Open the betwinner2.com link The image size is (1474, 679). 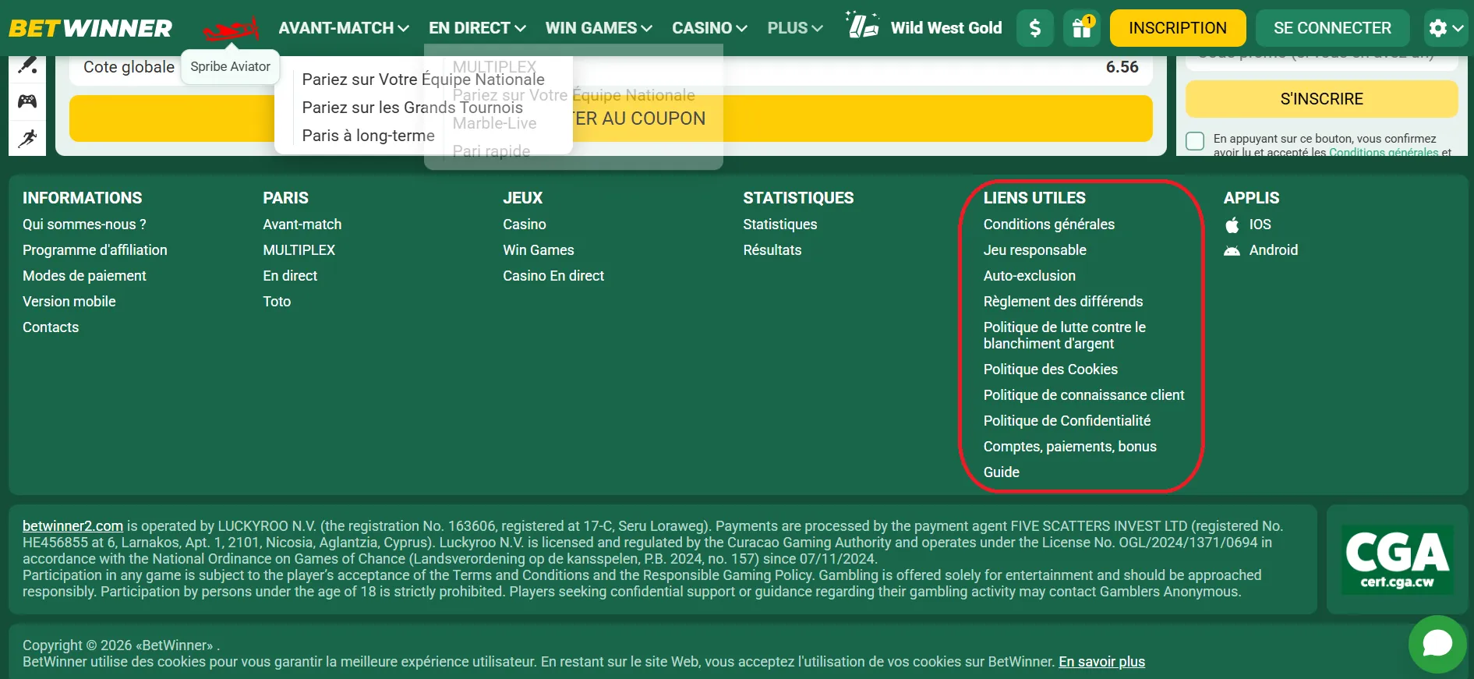(72, 526)
